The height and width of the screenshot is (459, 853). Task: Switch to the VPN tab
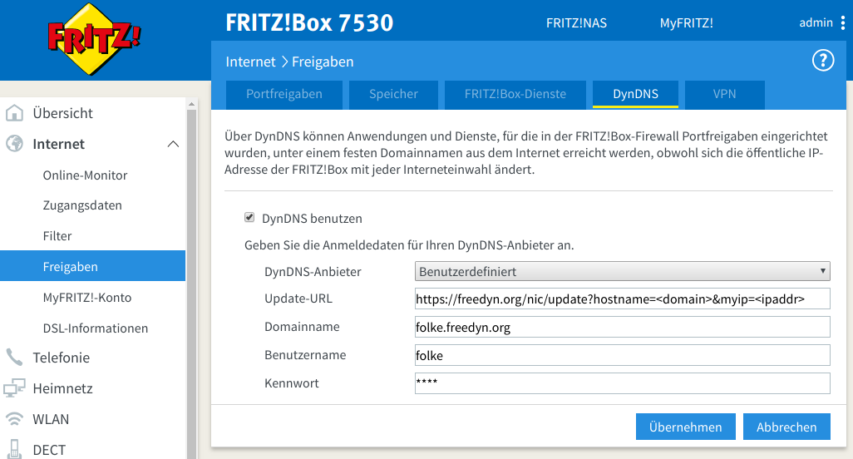(x=724, y=94)
